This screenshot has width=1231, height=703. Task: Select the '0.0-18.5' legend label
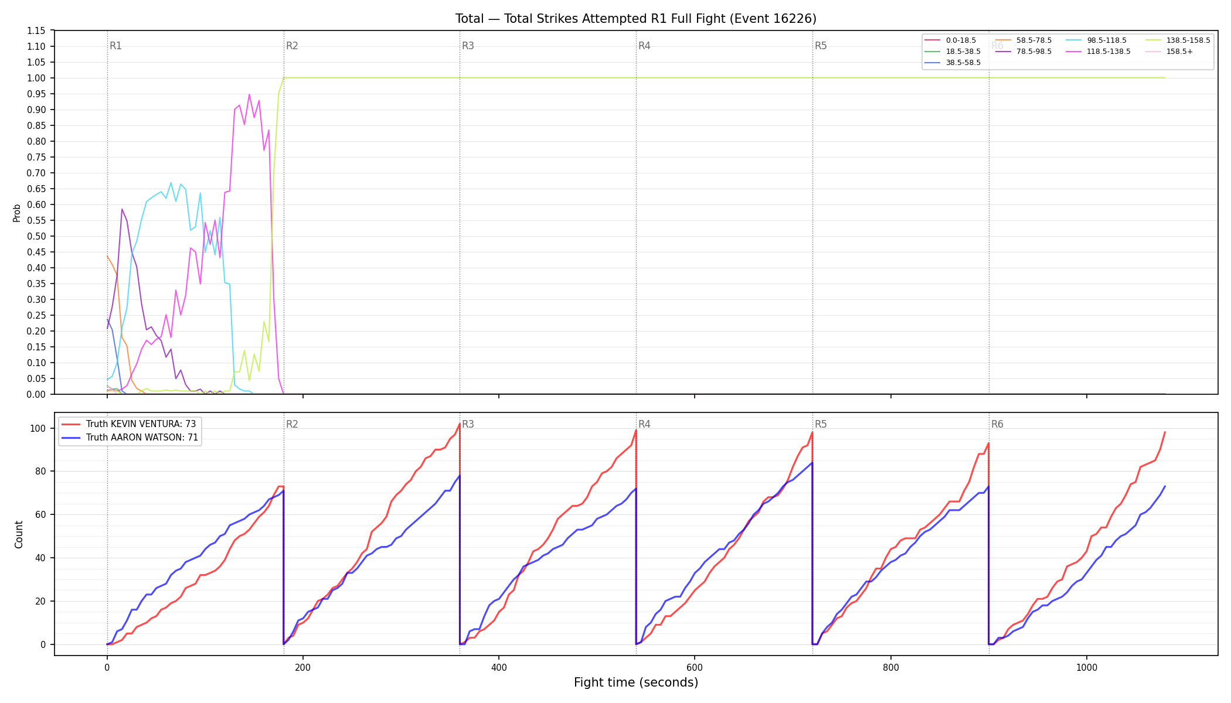pyautogui.click(x=961, y=40)
